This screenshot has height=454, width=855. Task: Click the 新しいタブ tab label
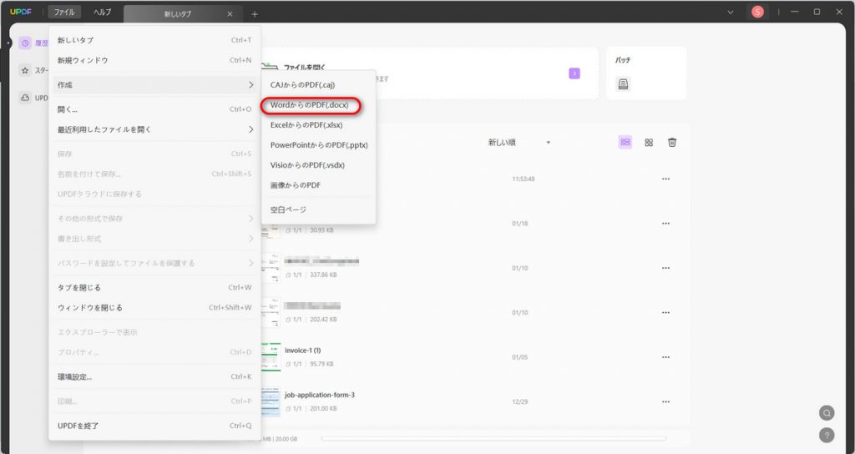coord(178,14)
